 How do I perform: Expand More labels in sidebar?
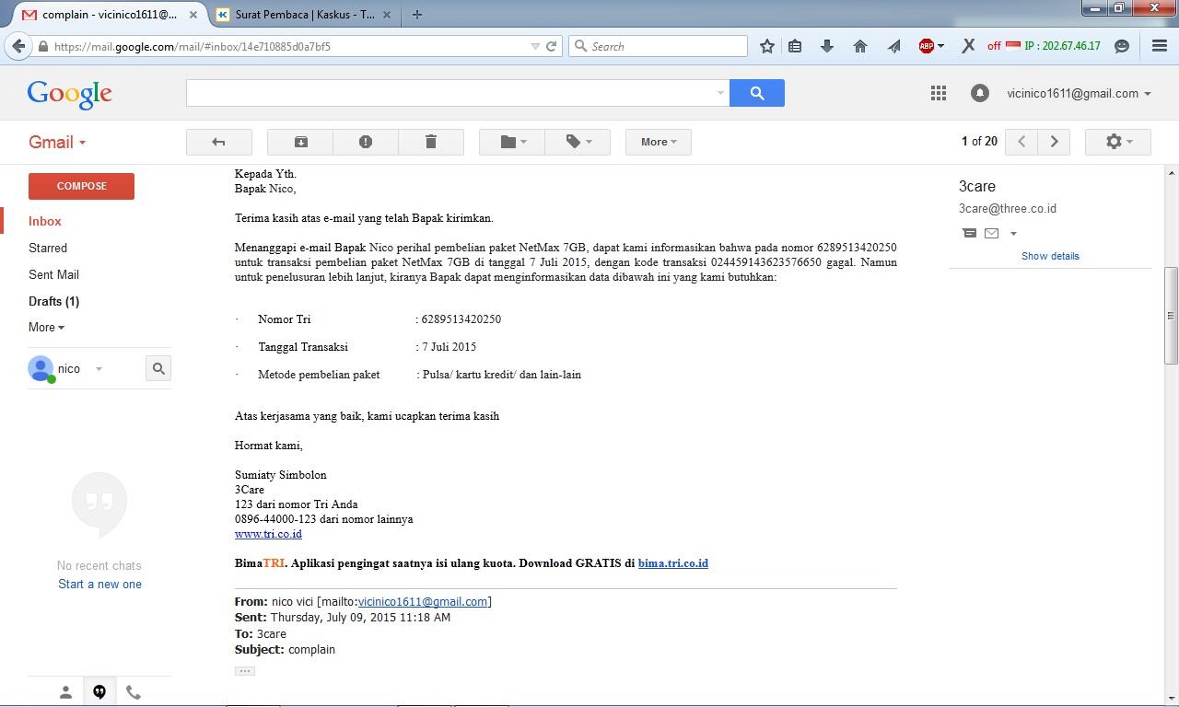(x=46, y=327)
